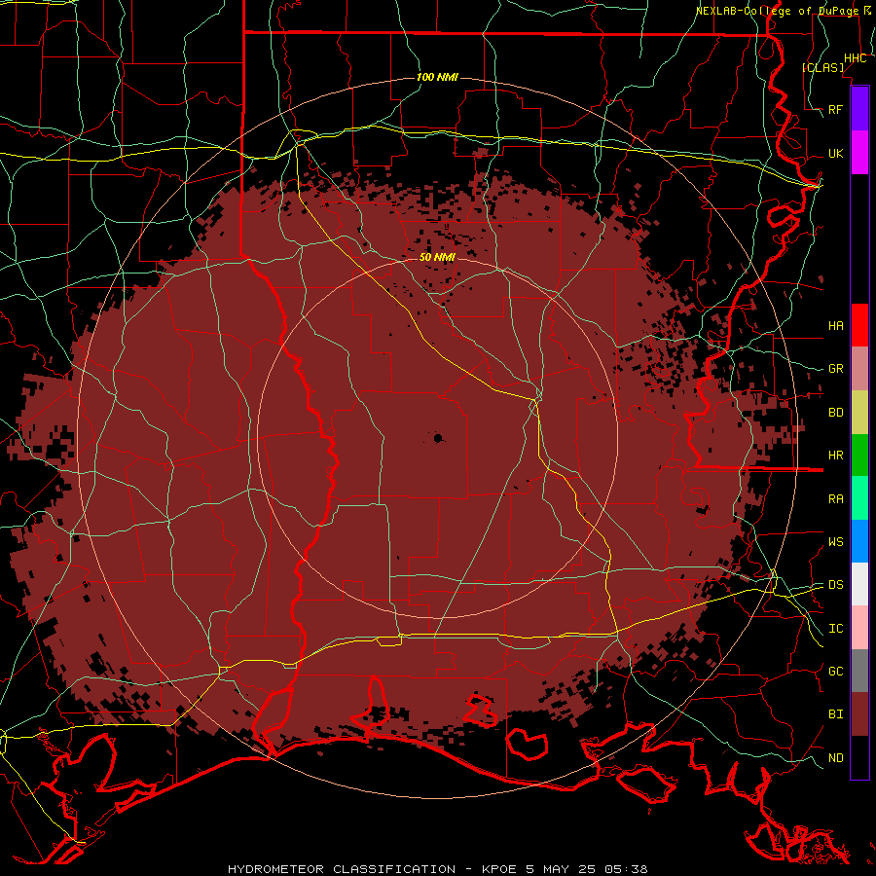This screenshot has width=876, height=876.
Task: Click the RA light-green legend swatch
Action: click(x=859, y=498)
